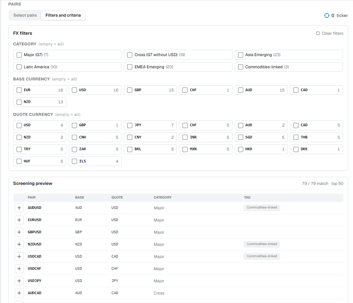Screen dimensions: 353x303
Task: Select THB quote currency checkbox
Action: coord(296,137)
